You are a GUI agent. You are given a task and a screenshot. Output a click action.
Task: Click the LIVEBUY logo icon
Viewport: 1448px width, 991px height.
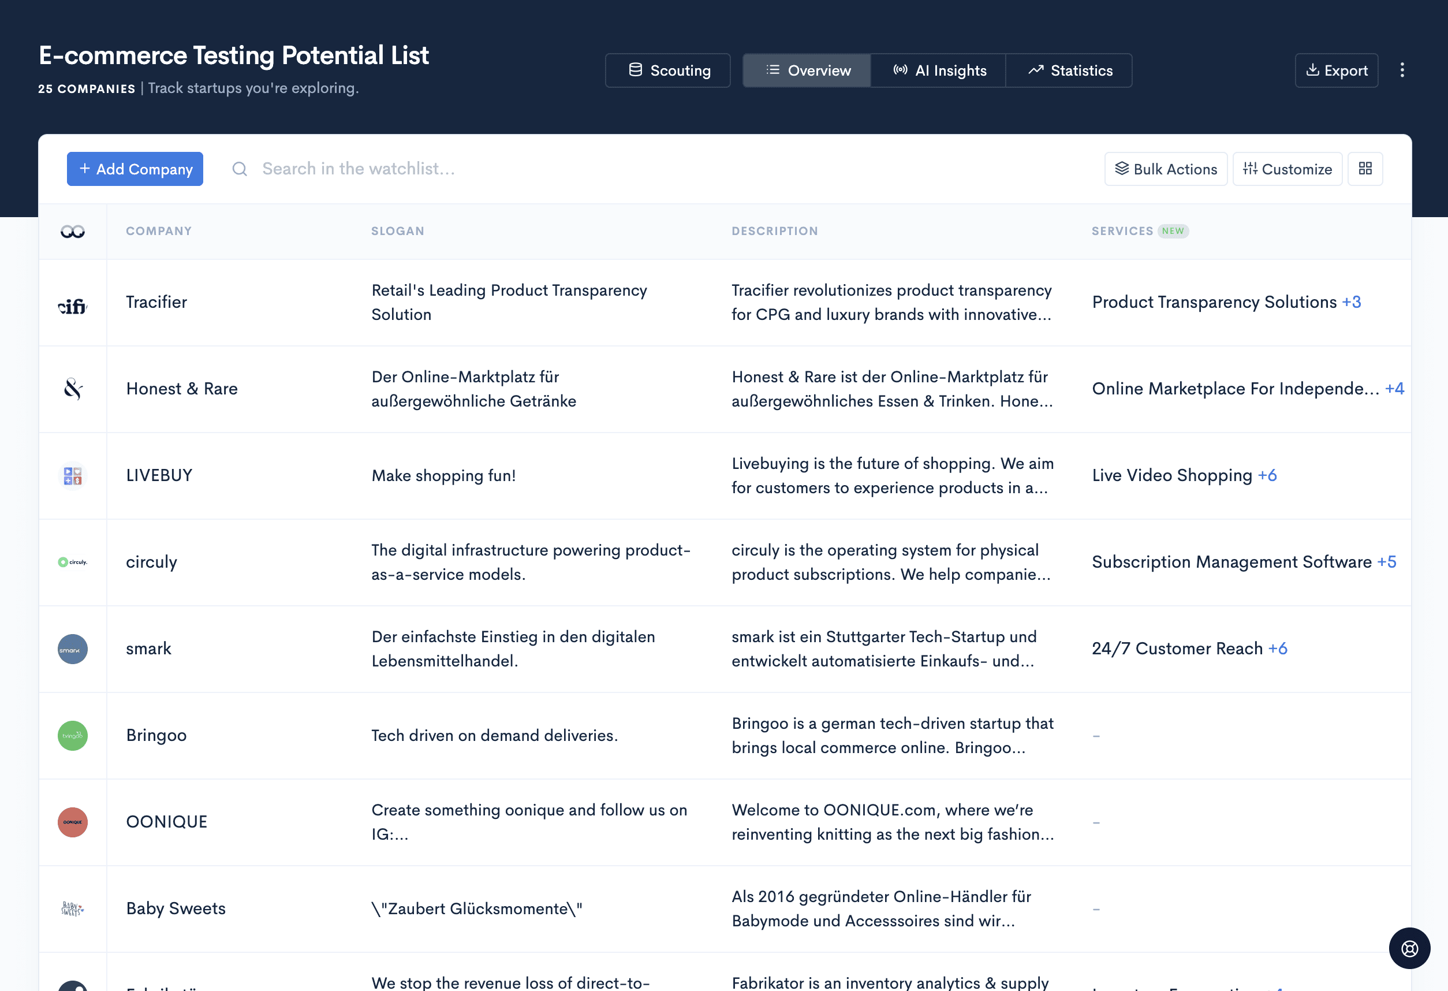72,475
